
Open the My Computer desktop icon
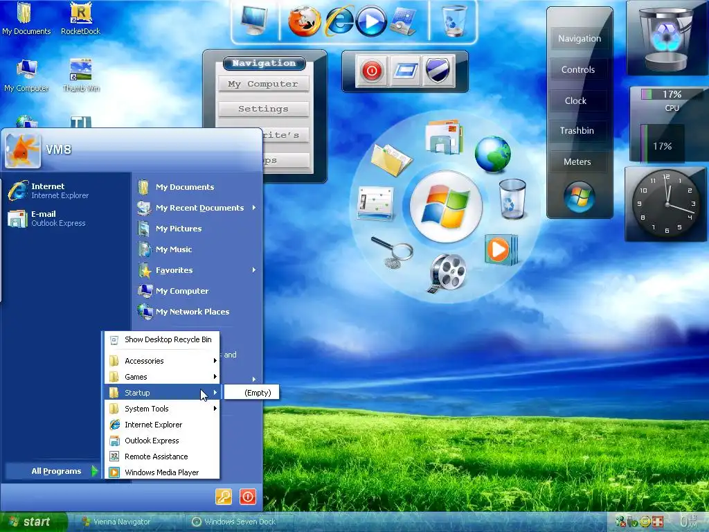[x=26, y=75]
